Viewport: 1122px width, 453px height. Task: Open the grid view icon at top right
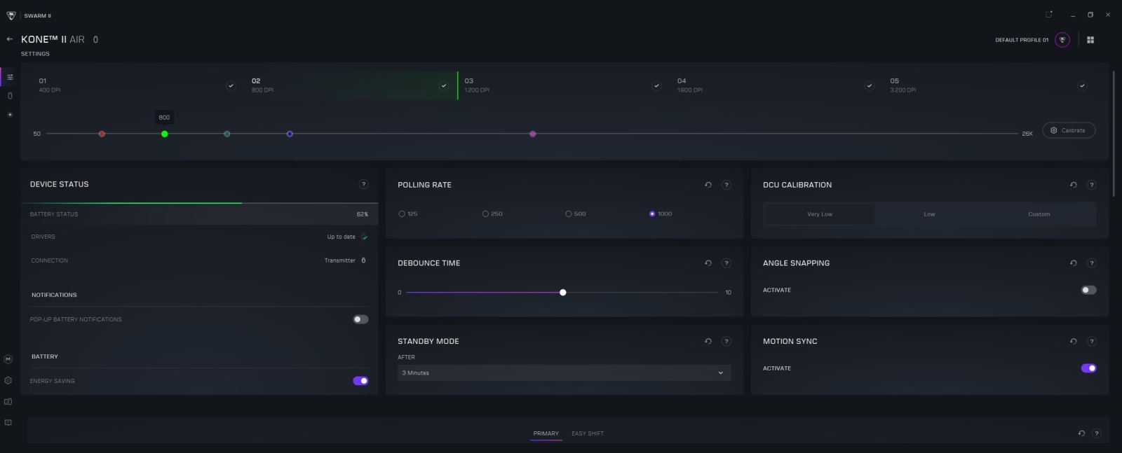click(x=1090, y=40)
